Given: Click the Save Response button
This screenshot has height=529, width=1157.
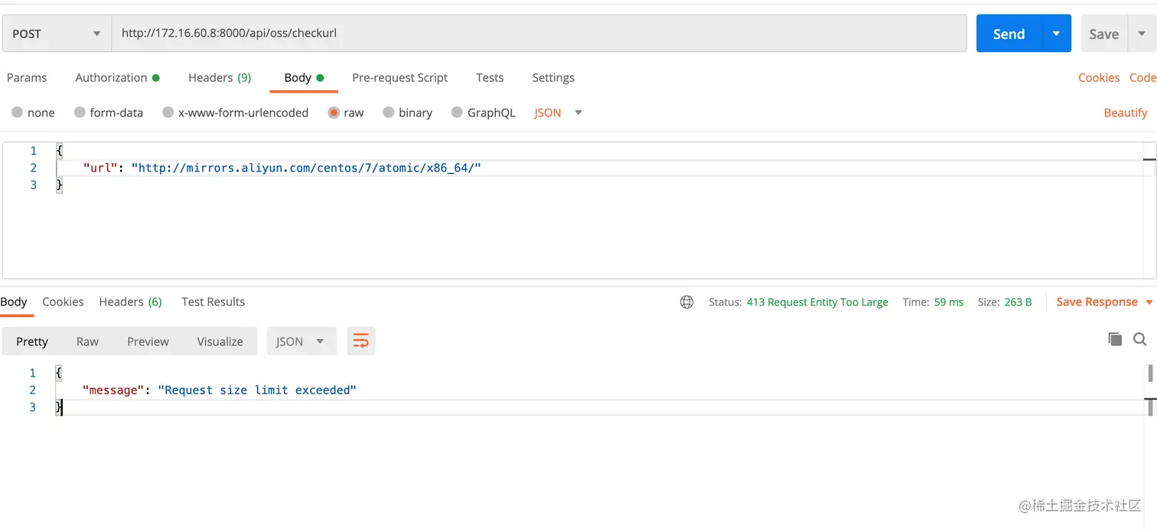Looking at the screenshot, I should (1097, 302).
